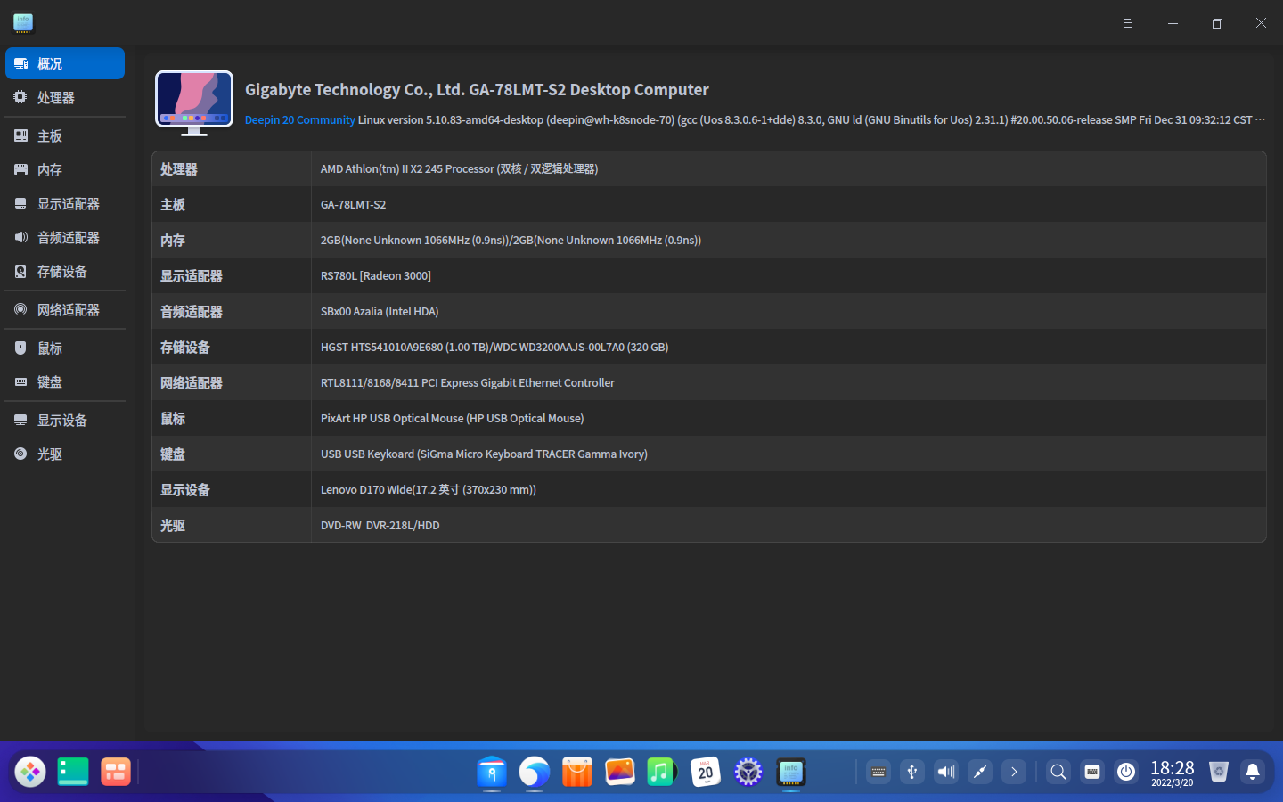1283x802 pixels.
Task: Open the hamburger main menu in title bar
Action: point(1128,23)
